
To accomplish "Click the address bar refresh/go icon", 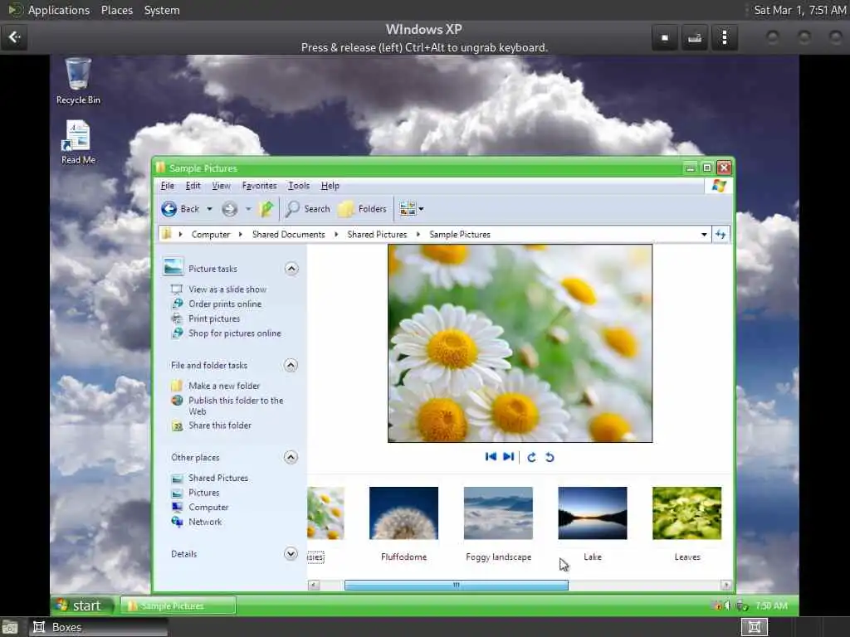I will [x=721, y=235].
